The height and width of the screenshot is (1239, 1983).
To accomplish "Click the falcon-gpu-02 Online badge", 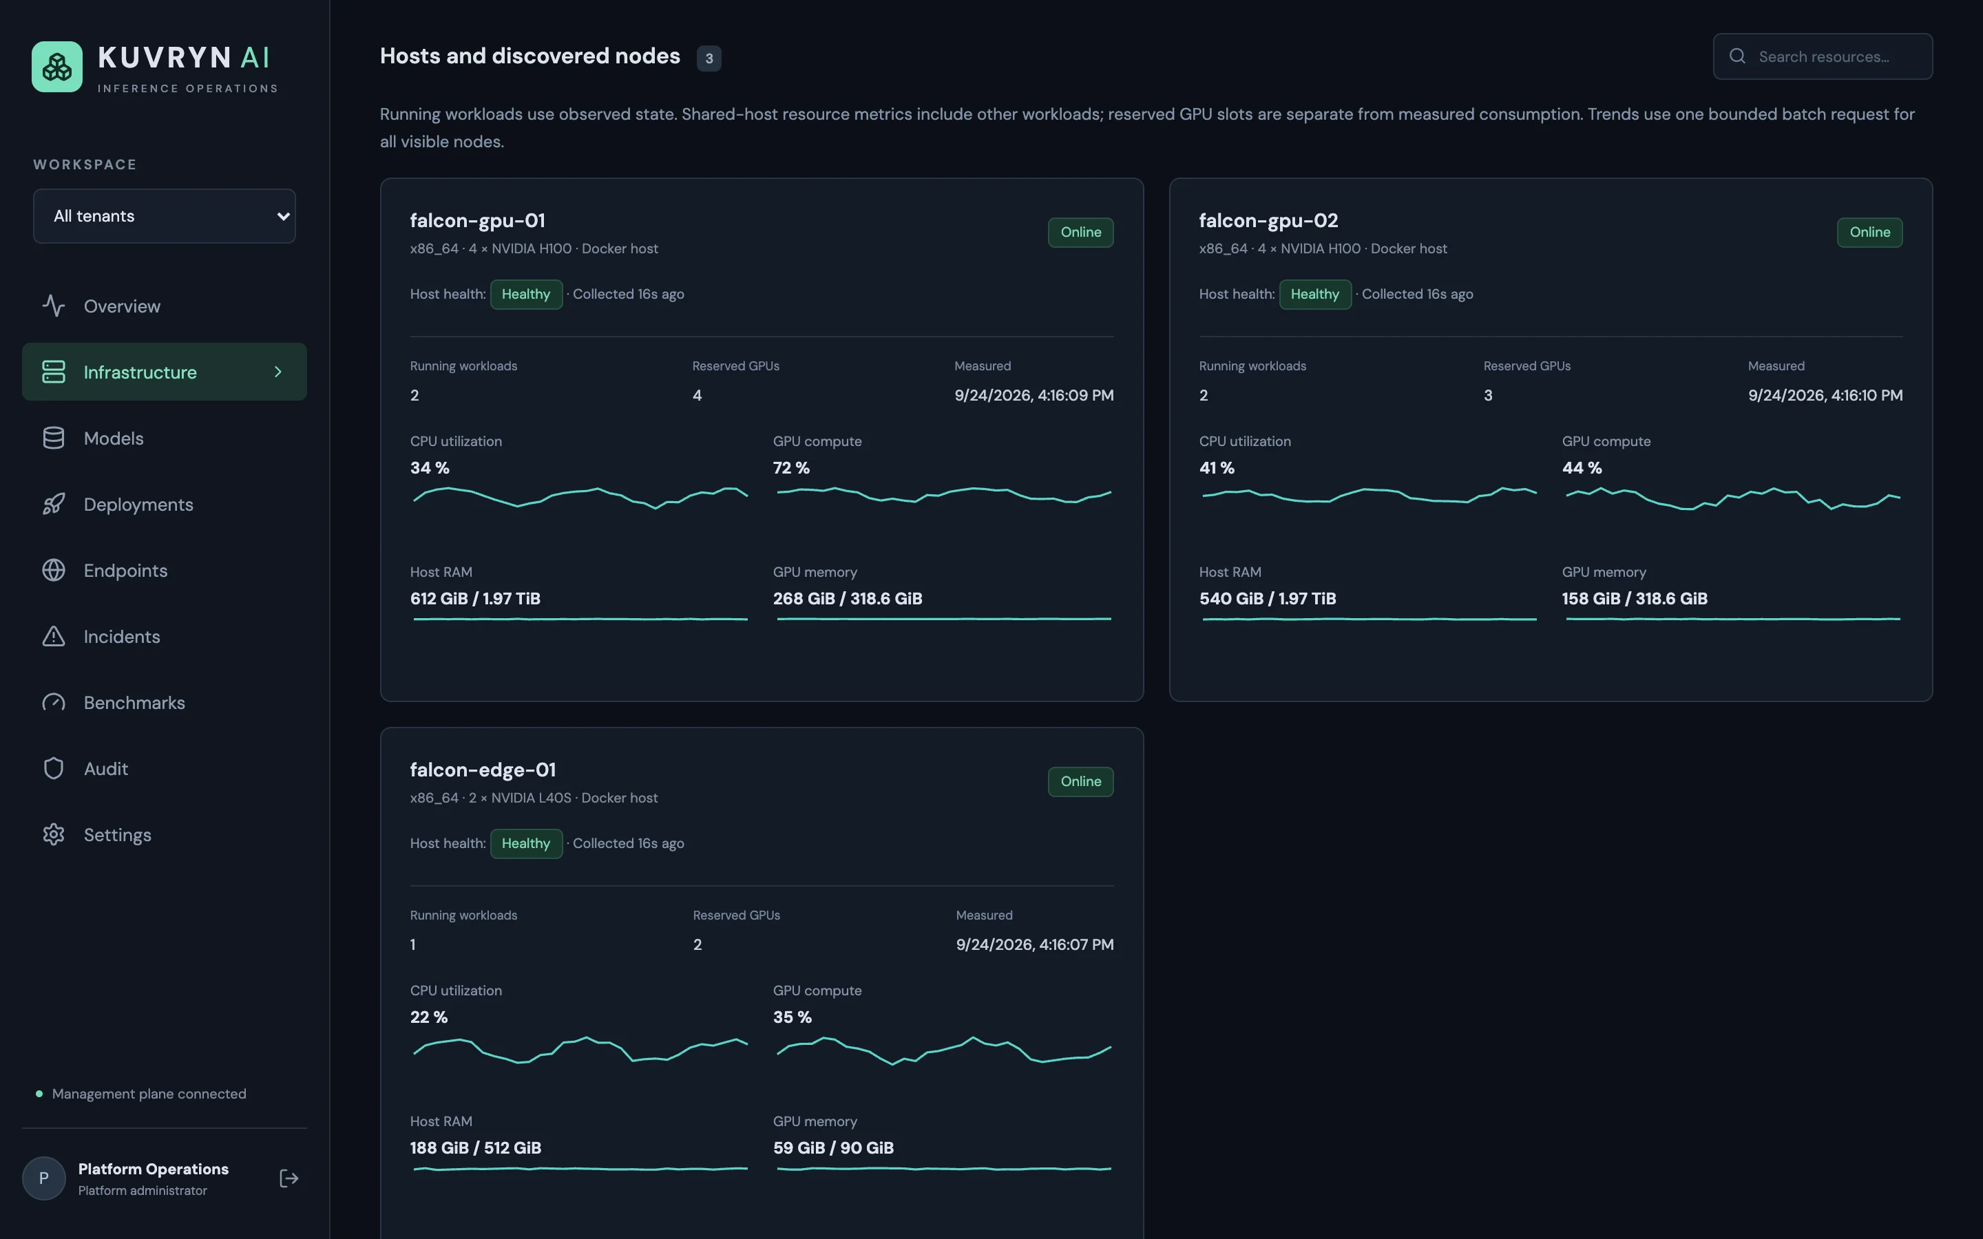I will click(1869, 232).
